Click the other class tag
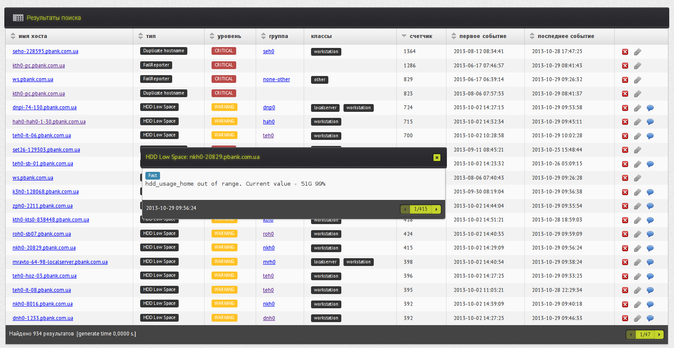 click(x=320, y=80)
